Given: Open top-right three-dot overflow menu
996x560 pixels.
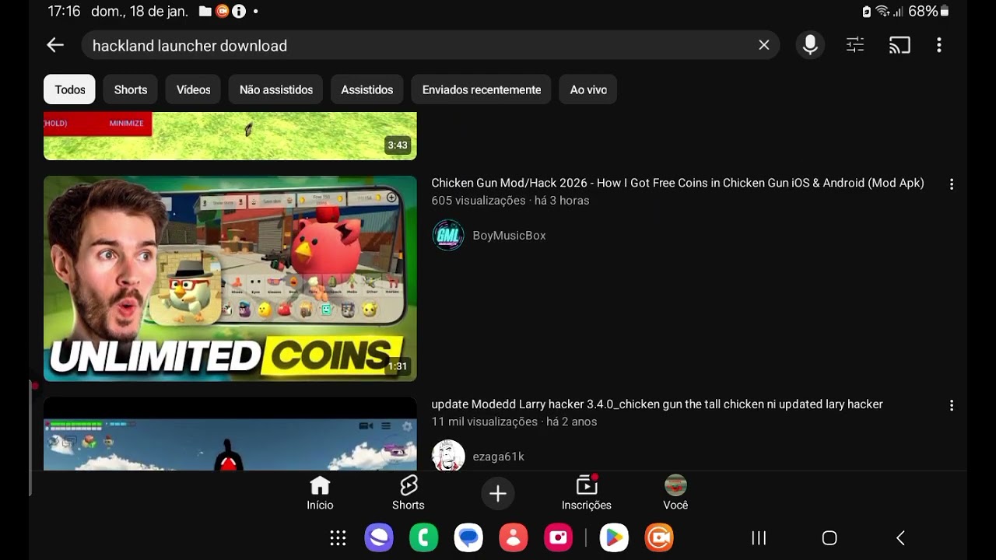Looking at the screenshot, I should [939, 45].
